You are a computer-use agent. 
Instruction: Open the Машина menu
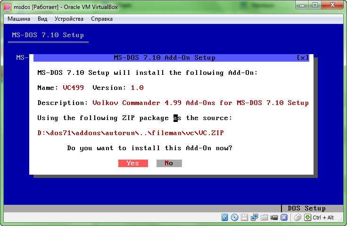pos(19,19)
